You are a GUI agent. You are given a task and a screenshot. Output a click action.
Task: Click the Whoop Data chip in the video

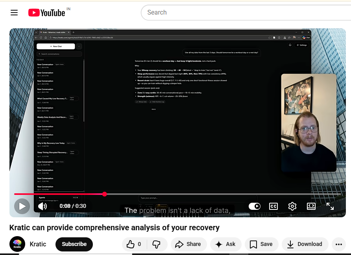coord(141,102)
